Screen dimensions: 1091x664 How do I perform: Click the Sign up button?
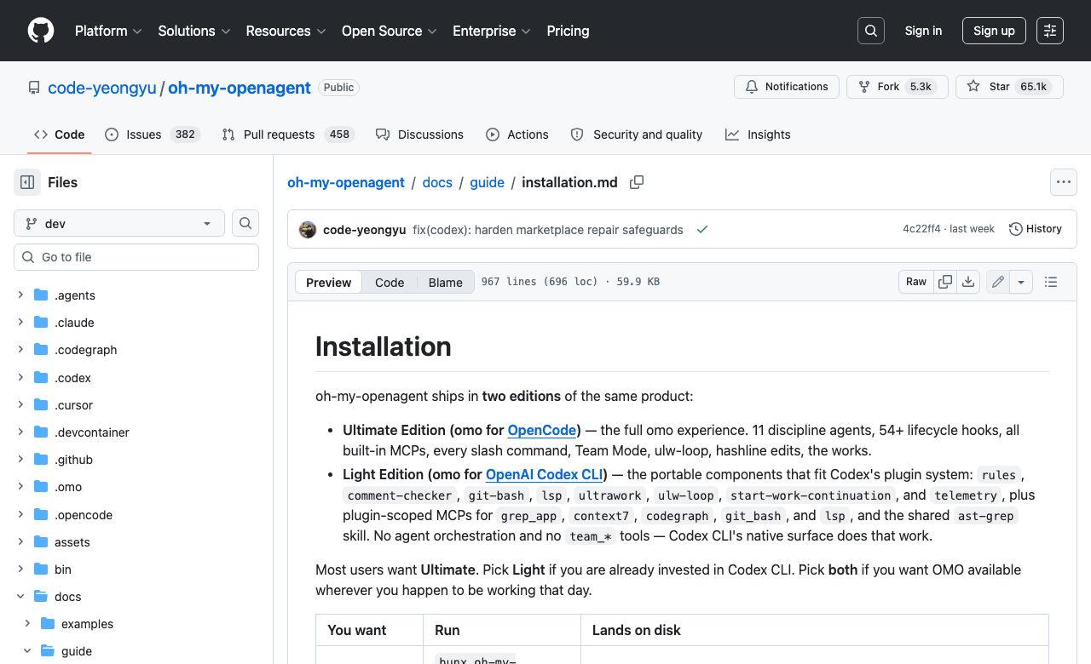(994, 31)
